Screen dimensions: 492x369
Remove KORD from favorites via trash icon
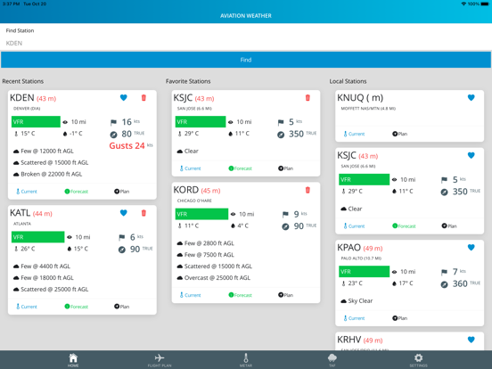pyautogui.click(x=307, y=190)
